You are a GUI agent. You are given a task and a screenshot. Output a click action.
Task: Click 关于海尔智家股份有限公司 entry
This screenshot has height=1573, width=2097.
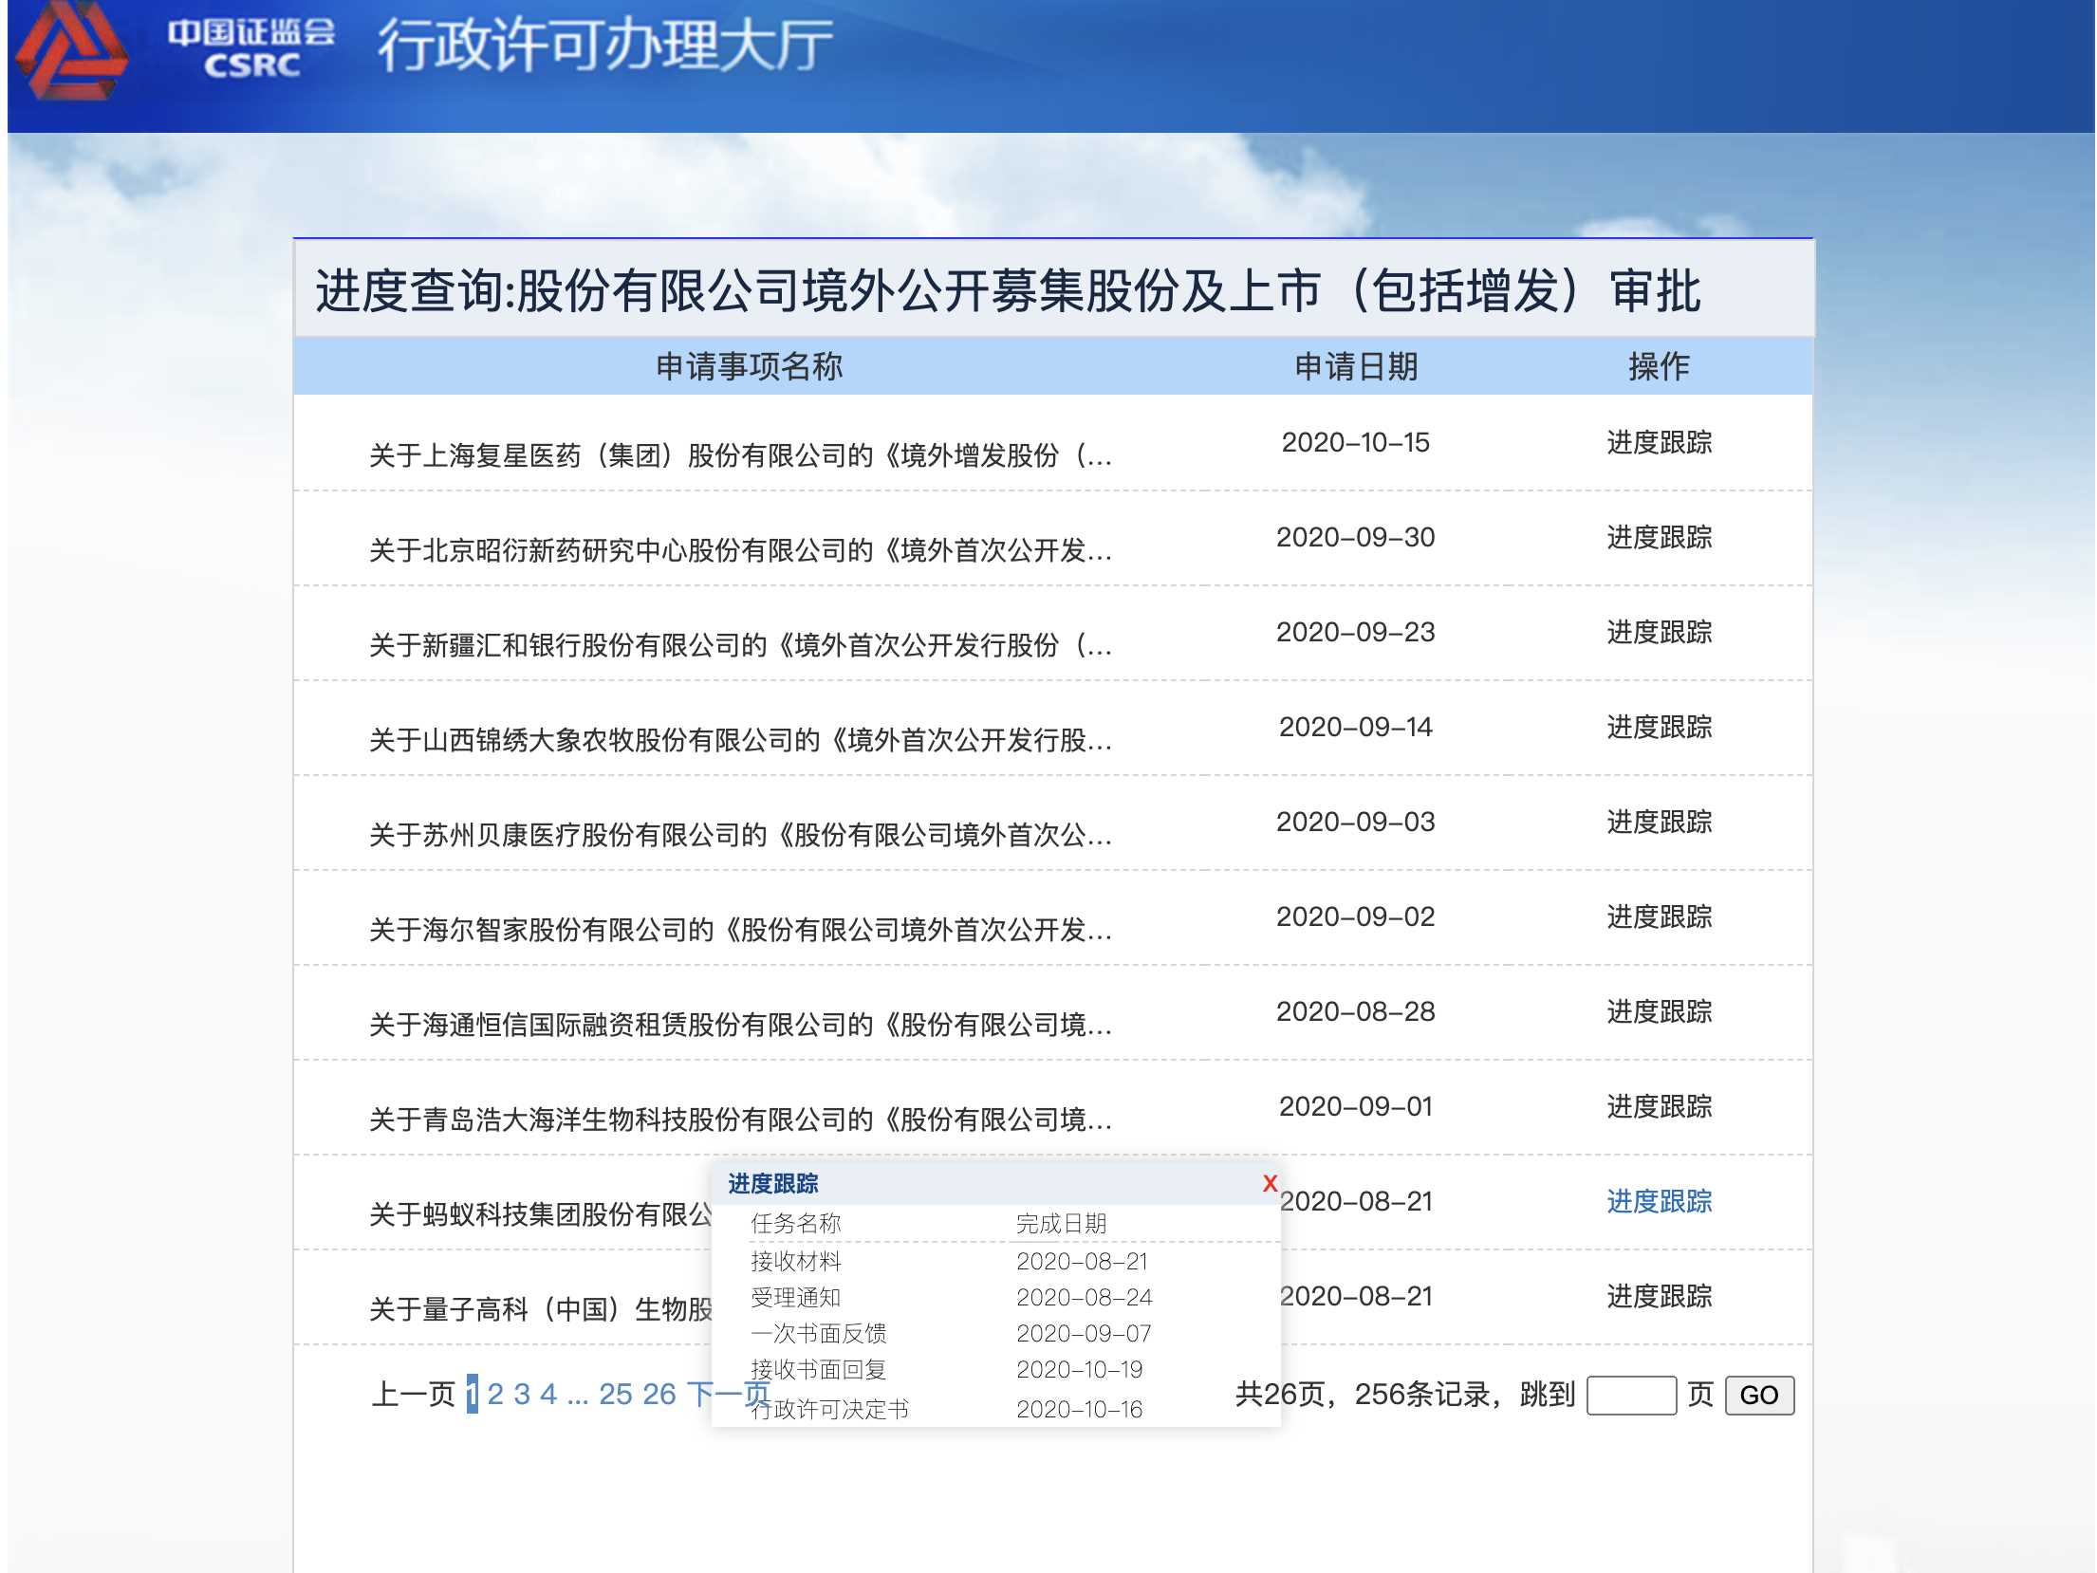pyautogui.click(x=740, y=930)
